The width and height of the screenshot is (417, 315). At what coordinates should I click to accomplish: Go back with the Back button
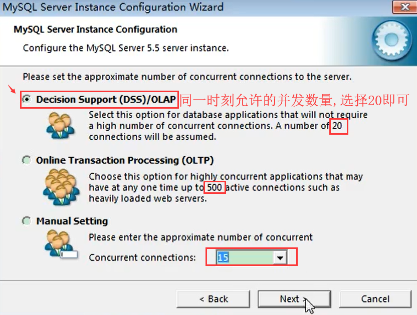coord(214,299)
